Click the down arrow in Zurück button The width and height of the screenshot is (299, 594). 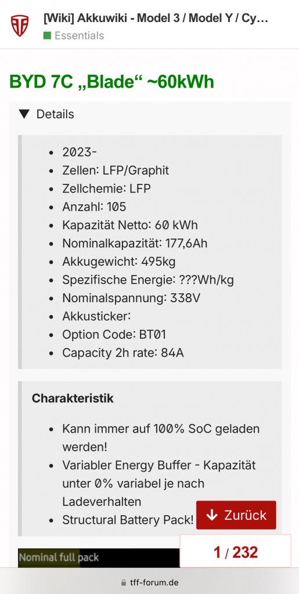(212, 515)
